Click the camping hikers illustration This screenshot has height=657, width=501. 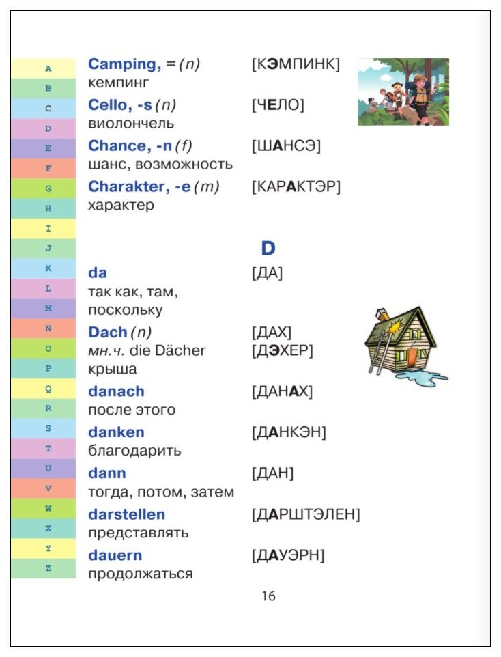click(403, 92)
